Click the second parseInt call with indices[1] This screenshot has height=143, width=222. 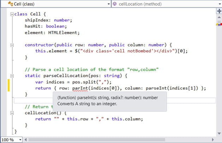[x=172, y=88]
